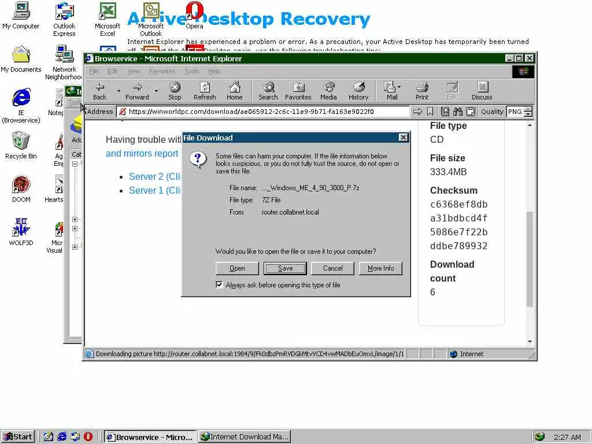Screen dimensions: 592x444
Task: Collapse the top tree node in background window
Action: point(75,164)
